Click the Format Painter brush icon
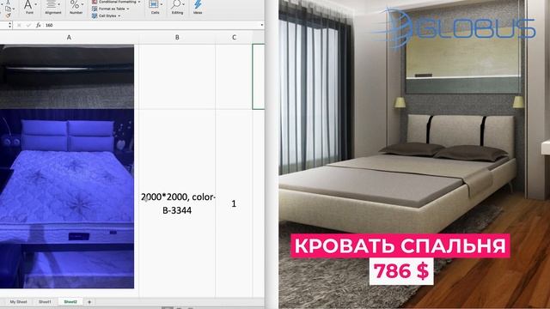550x309 pixels. point(8,15)
